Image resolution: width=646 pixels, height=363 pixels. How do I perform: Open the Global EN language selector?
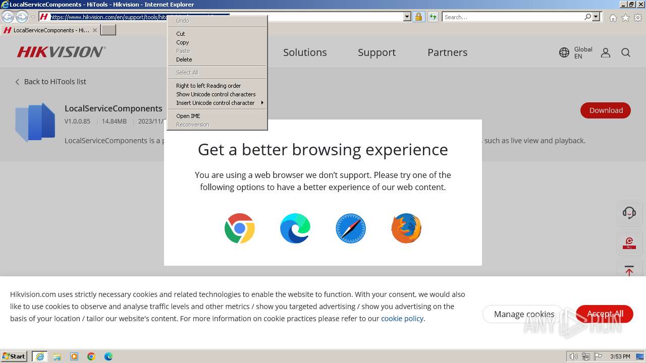coord(576,52)
